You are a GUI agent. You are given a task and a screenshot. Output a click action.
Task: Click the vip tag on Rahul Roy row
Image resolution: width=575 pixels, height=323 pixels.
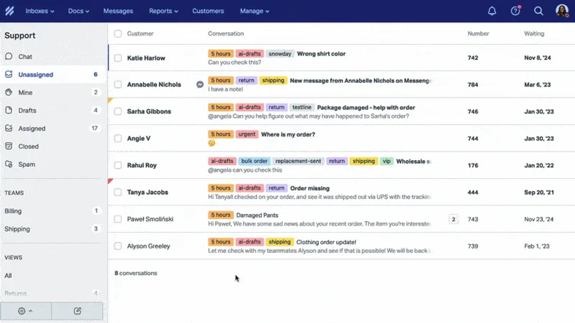pos(386,161)
